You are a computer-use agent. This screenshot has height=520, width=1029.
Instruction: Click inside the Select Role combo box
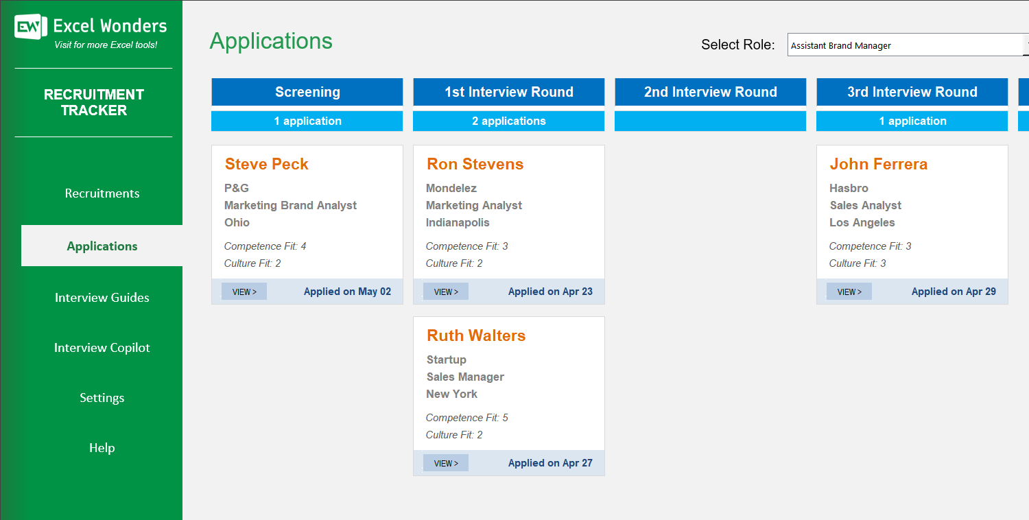click(892, 45)
